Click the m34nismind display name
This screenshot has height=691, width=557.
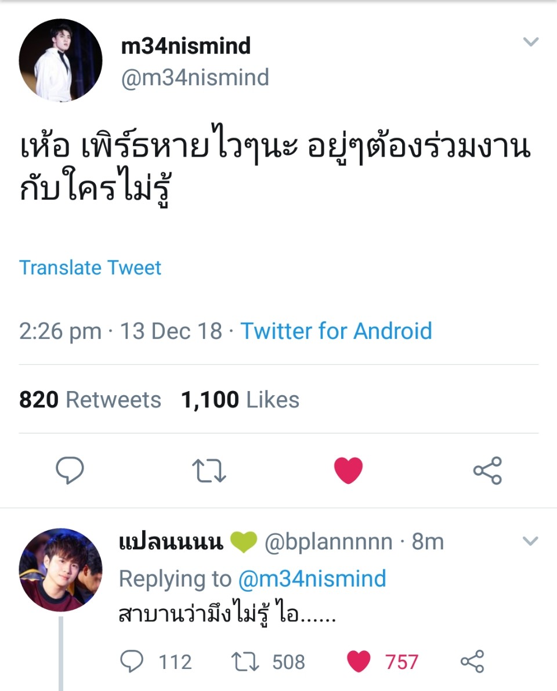pyautogui.click(x=186, y=46)
